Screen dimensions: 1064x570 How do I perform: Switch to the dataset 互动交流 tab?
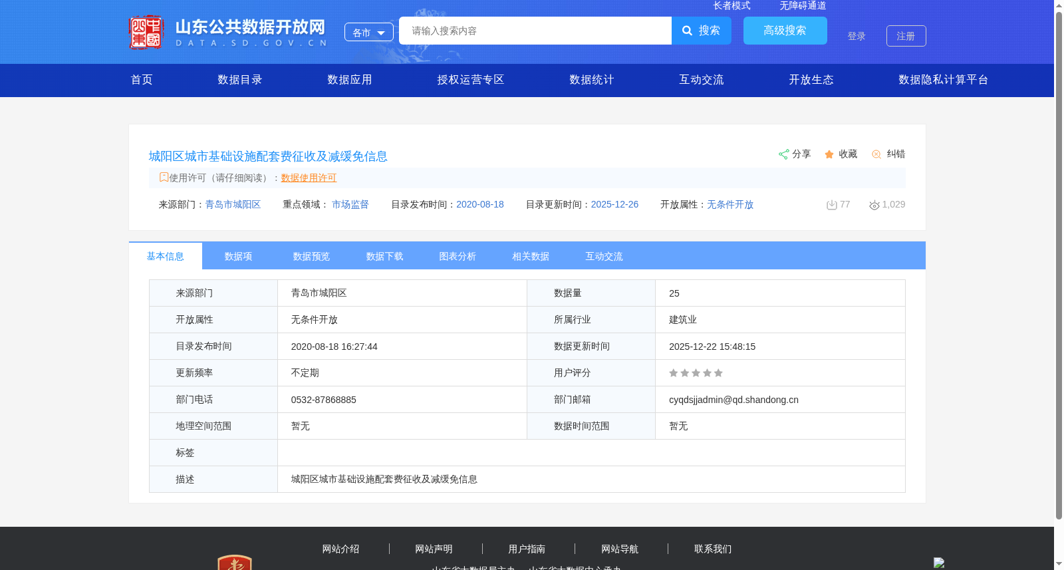604,256
